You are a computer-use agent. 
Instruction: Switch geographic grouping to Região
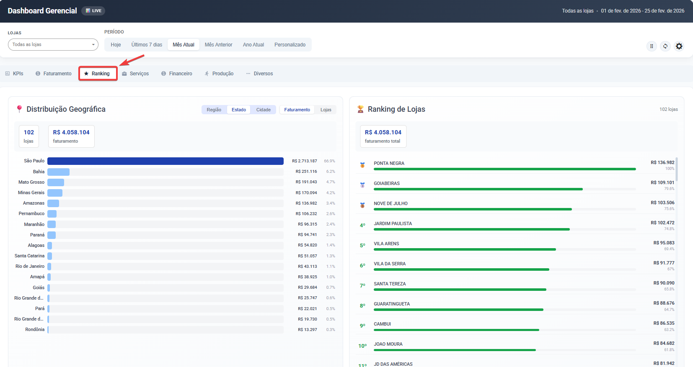pyautogui.click(x=214, y=110)
